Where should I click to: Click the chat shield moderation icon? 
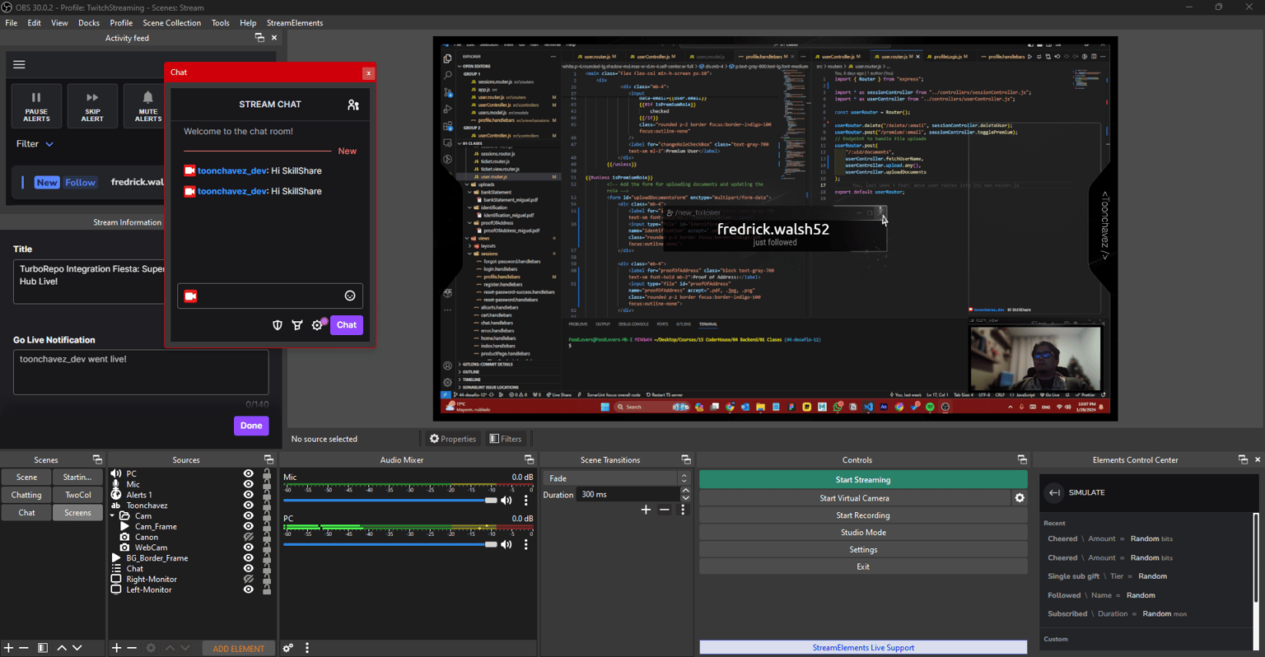tap(278, 325)
